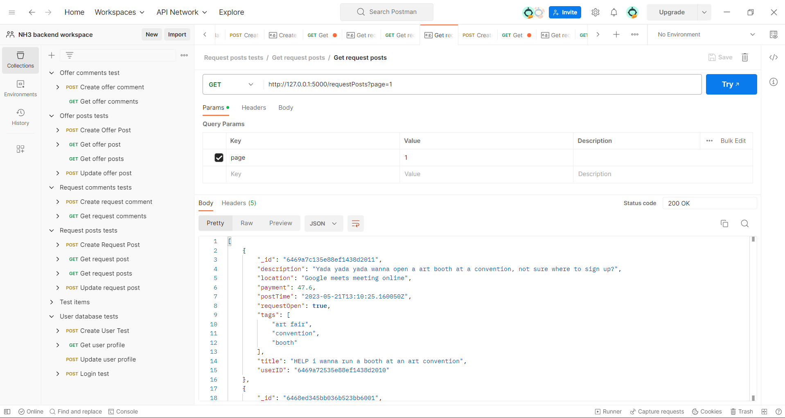Screen dimensions: 785x418
Task: Click the Status code 200 OK field
Action: 710,203
